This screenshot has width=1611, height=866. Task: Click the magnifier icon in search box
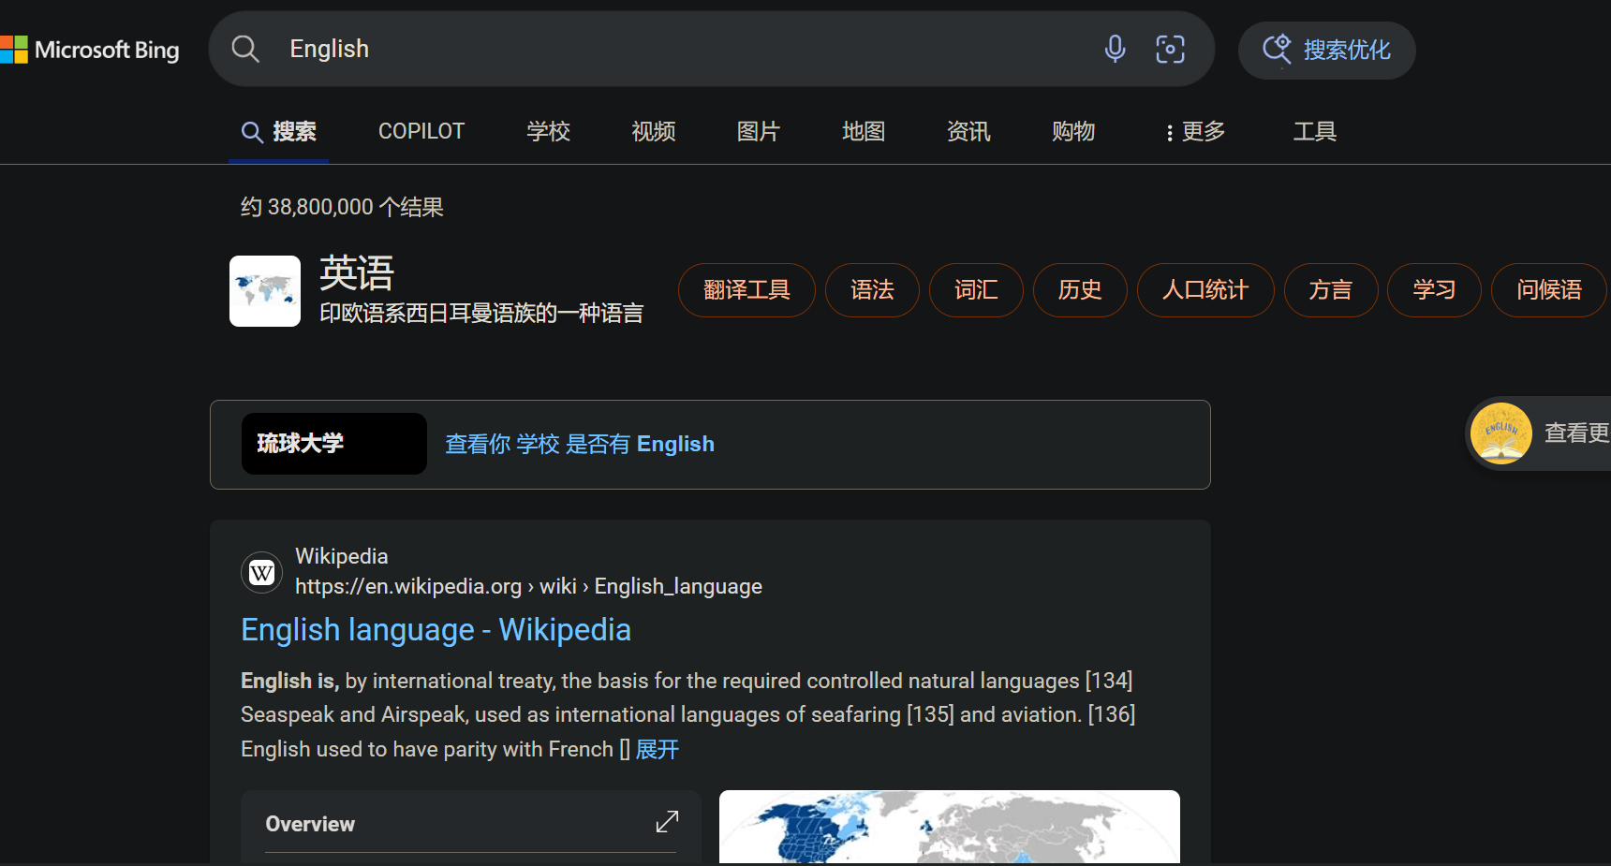245,49
